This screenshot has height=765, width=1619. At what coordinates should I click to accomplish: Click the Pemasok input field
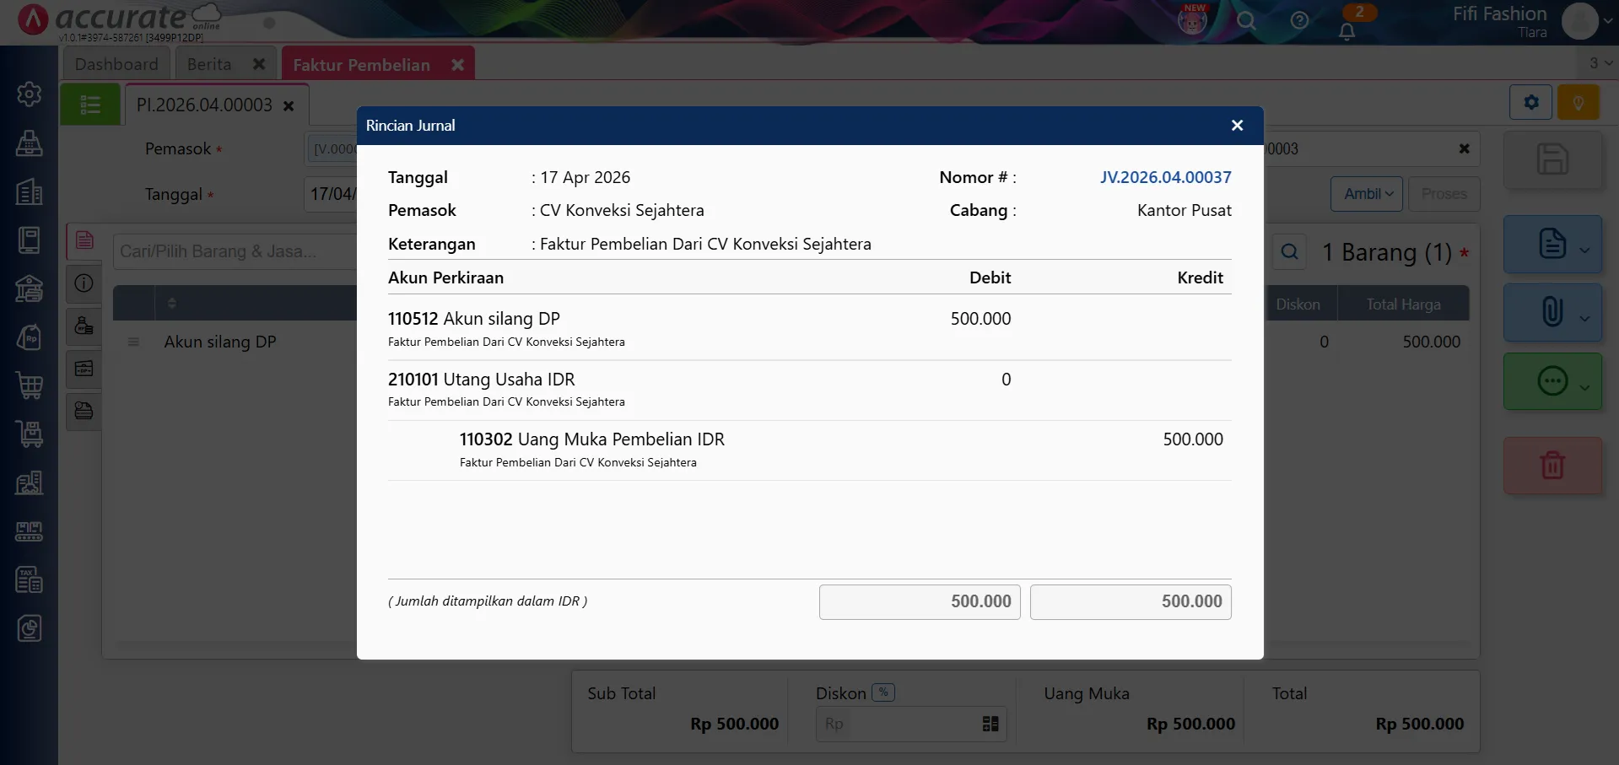pyautogui.click(x=331, y=149)
